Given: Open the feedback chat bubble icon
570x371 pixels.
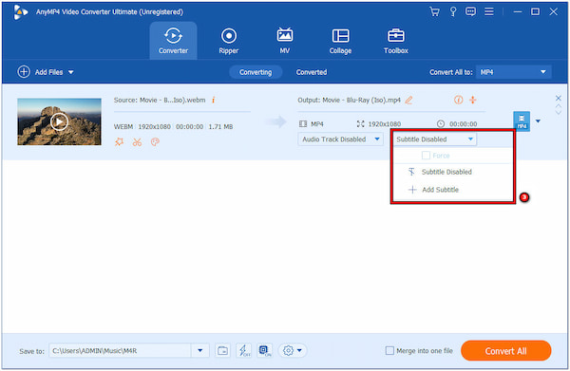Looking at the screenshot, I should tap(470, 11).
